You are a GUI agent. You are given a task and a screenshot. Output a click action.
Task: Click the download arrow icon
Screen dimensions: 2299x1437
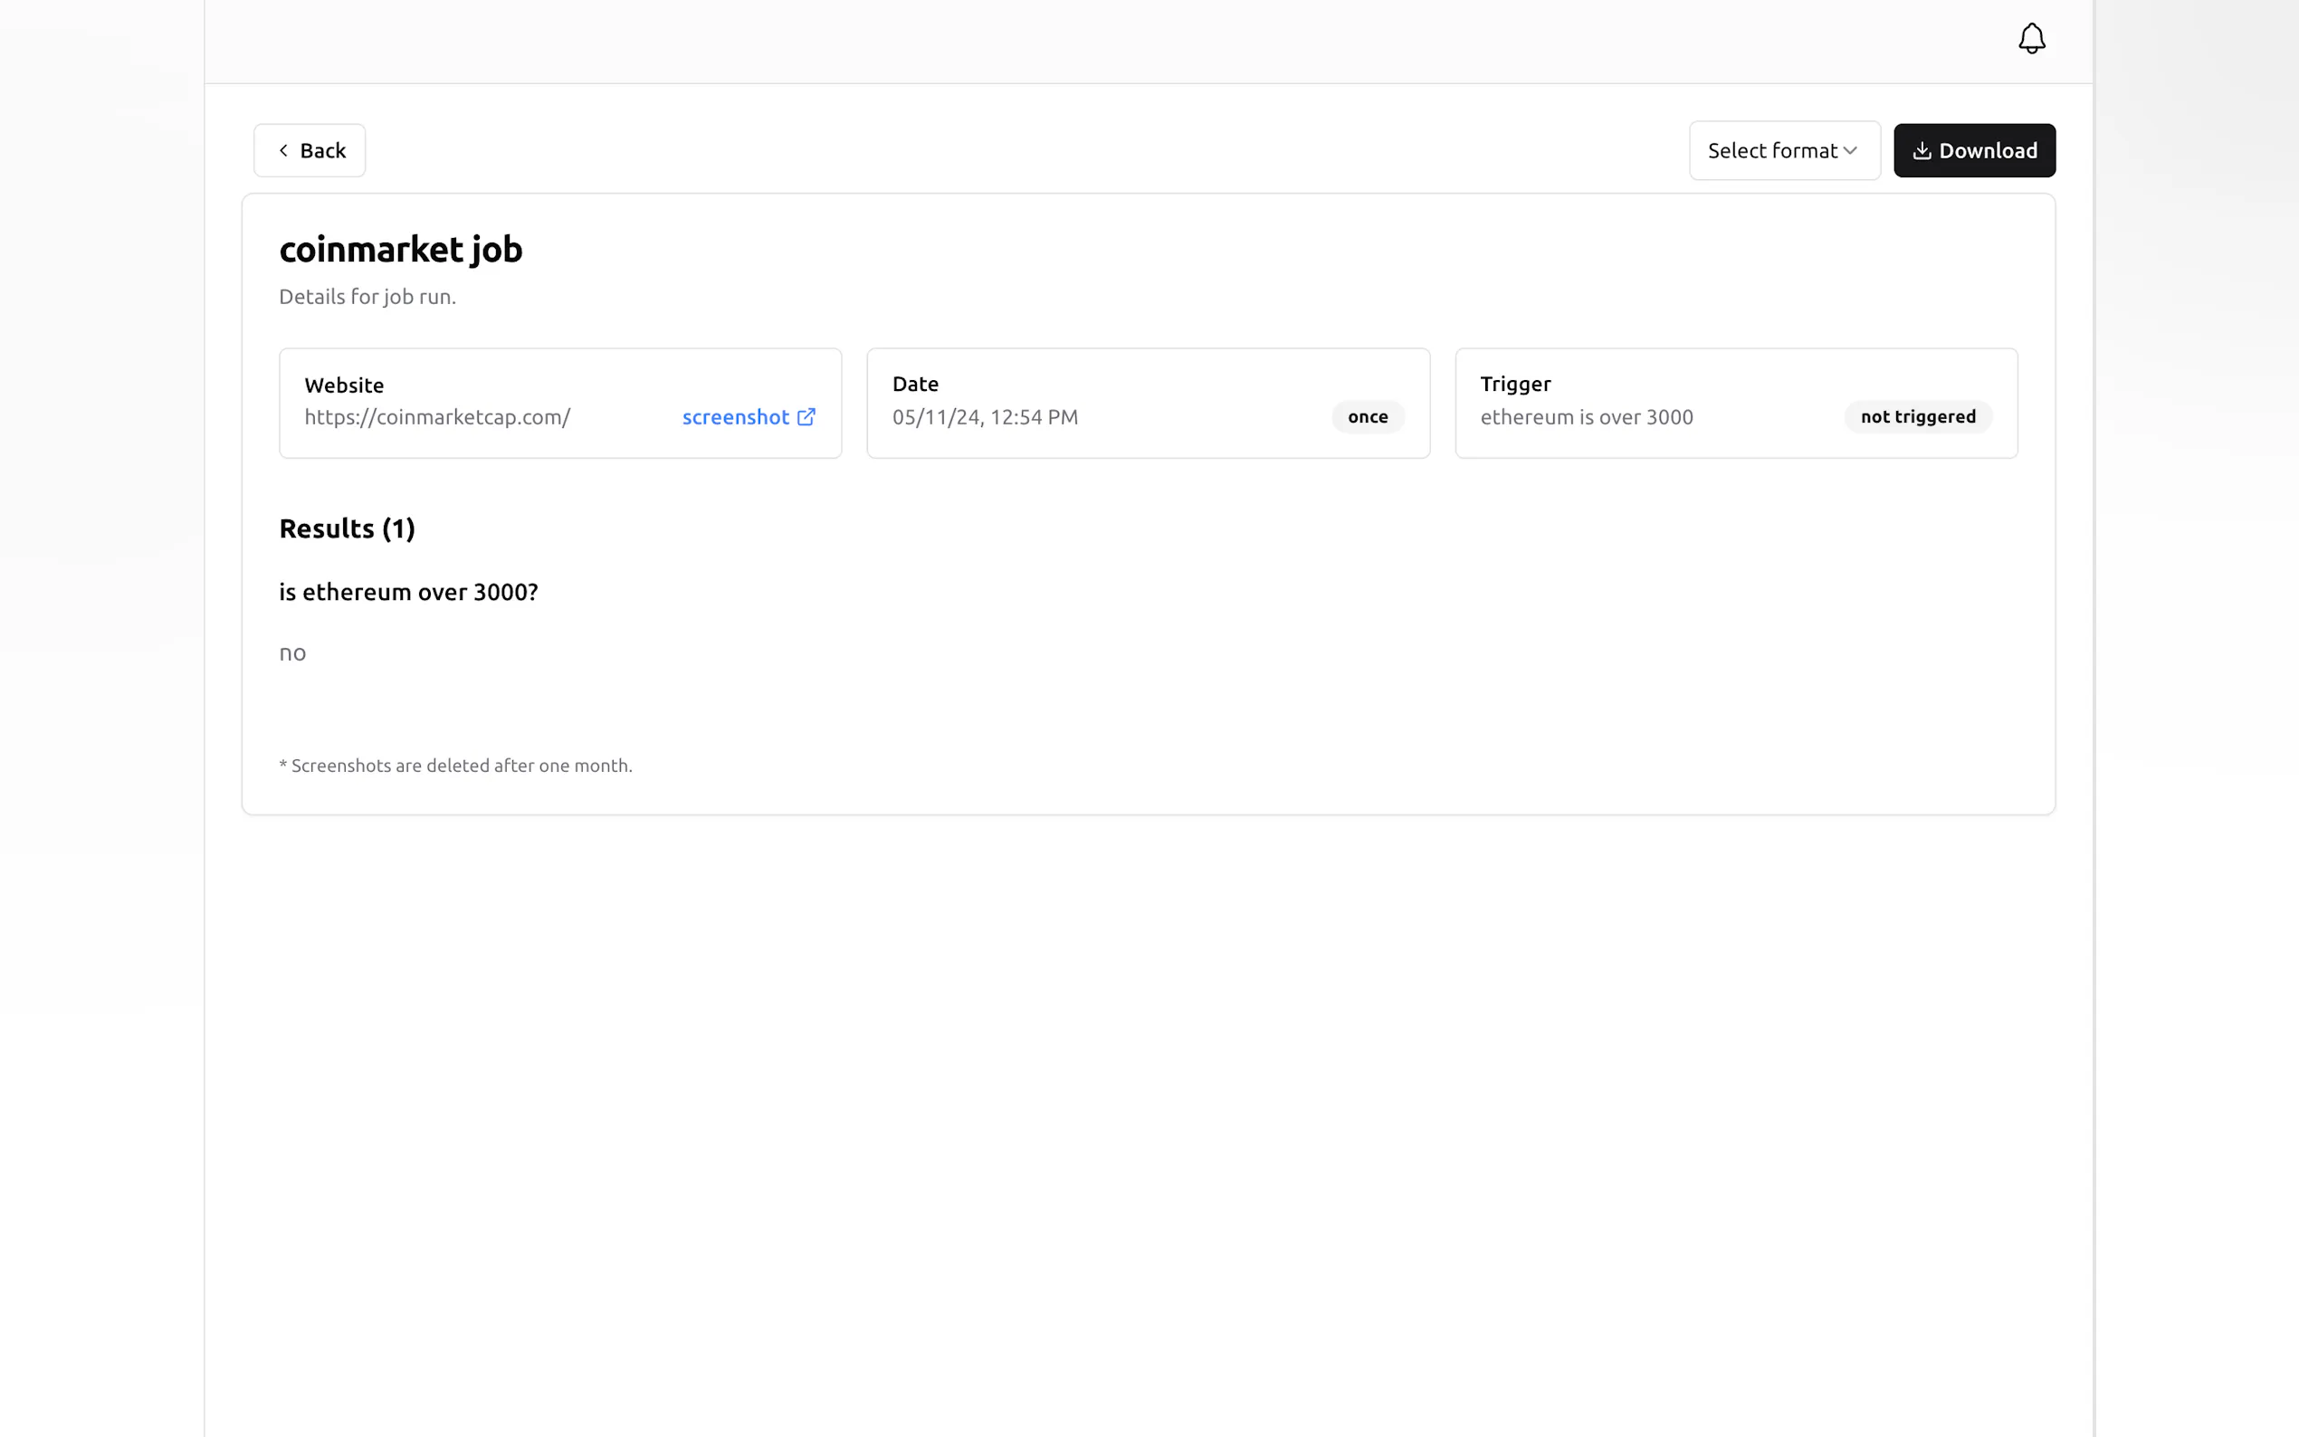click(1921, 150)
